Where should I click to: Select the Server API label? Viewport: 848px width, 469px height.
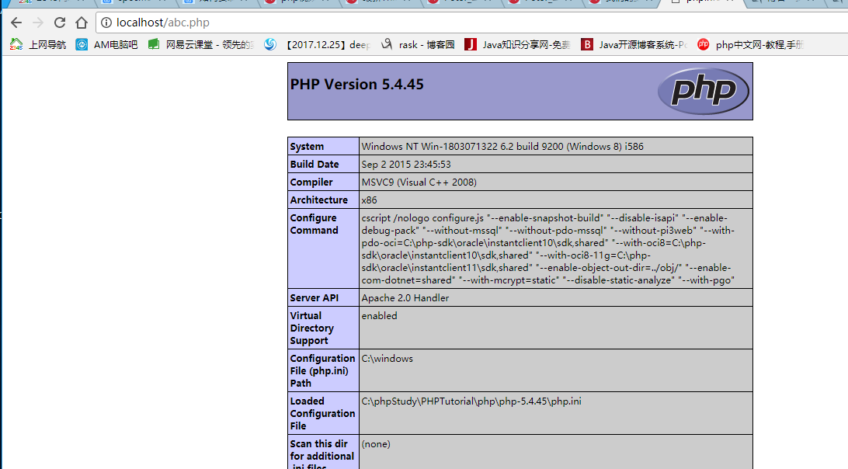[x=323, y=298]
